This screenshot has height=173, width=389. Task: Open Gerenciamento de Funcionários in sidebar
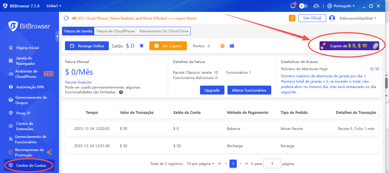[31, 139]
